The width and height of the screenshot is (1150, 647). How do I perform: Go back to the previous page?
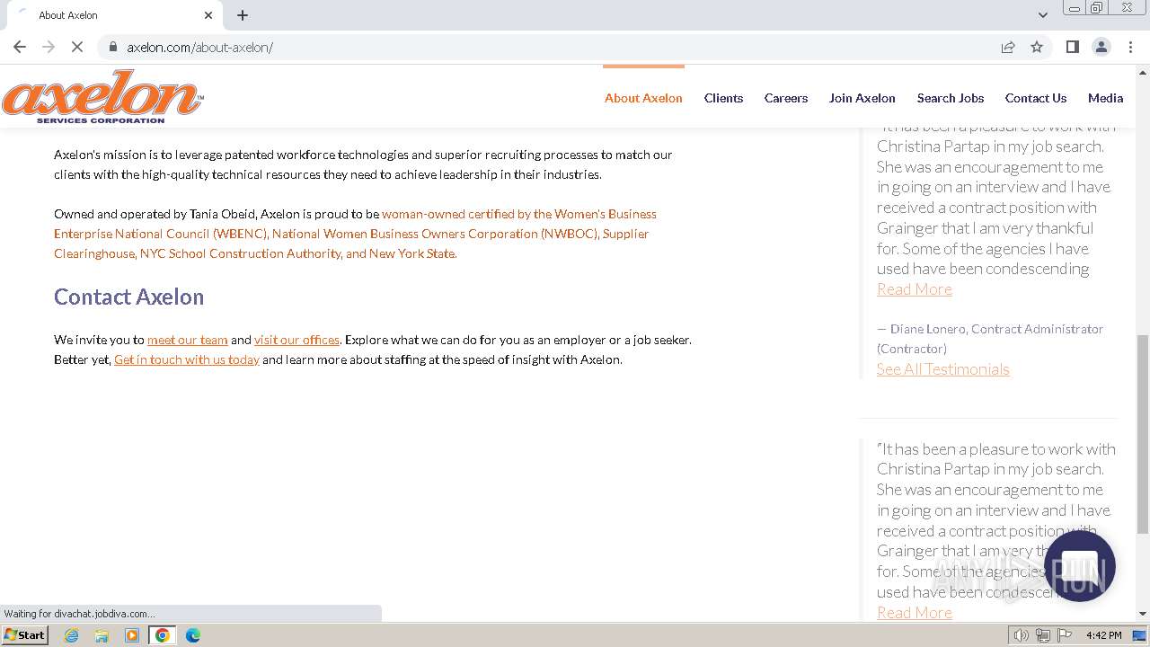click(x=20, y=47)
